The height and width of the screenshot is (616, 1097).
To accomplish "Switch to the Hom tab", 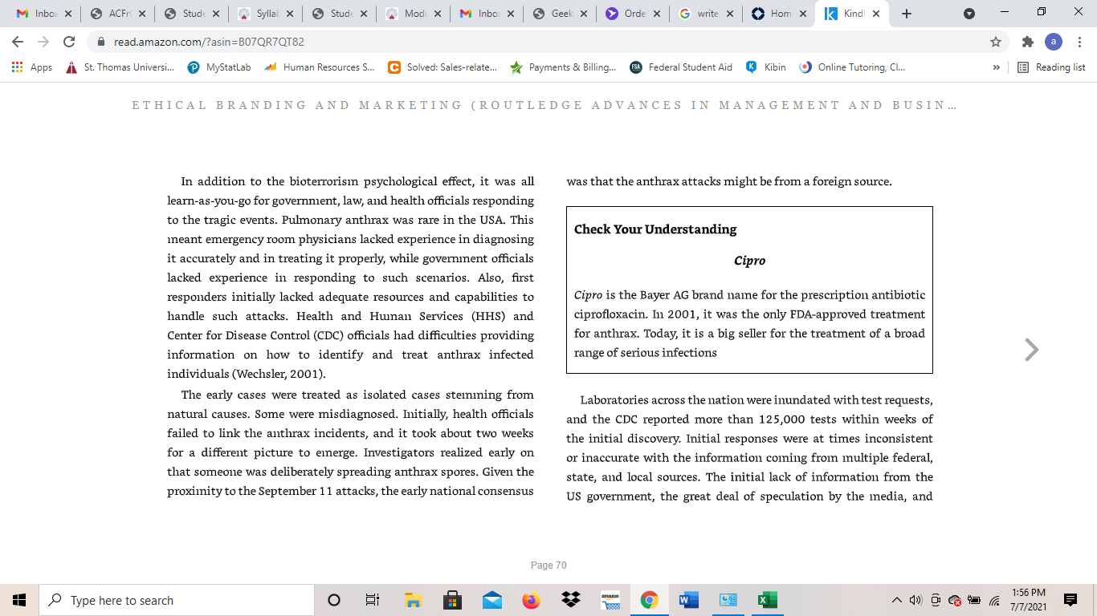I will click(781, 14).
